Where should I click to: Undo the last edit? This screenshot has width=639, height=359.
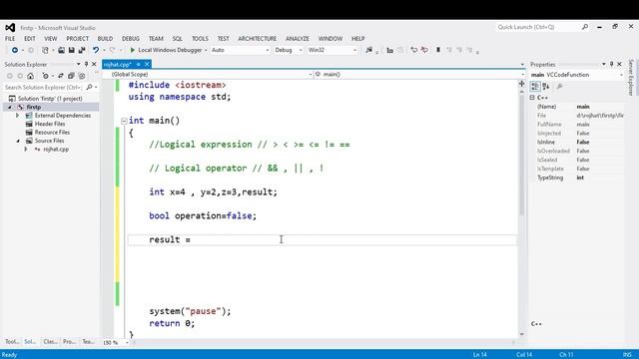click(x=96, y=50)
